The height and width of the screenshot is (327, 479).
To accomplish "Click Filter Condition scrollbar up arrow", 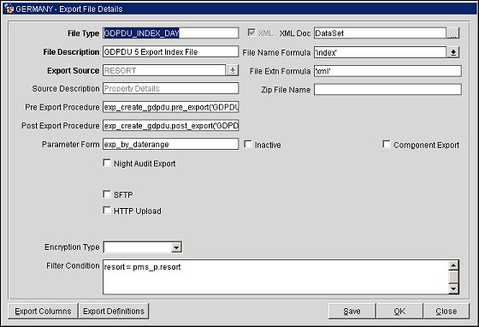I will click(453, 265).
